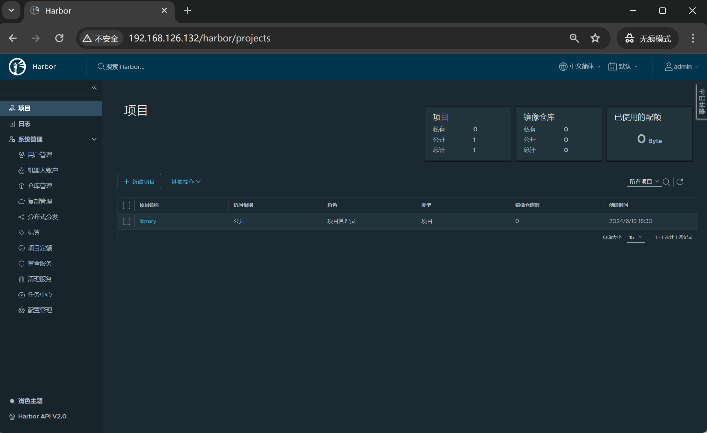
Task: Click the Harbor lighthouse logo
Action: tap(17, 67)
